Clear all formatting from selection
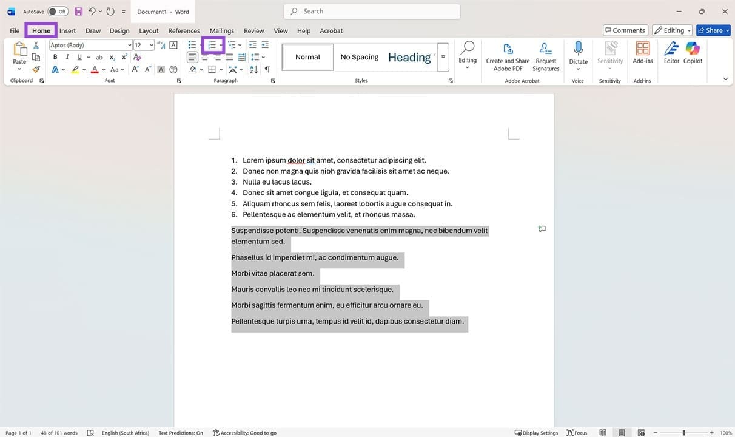The image size is (735, 437). (x=137, y=56)
